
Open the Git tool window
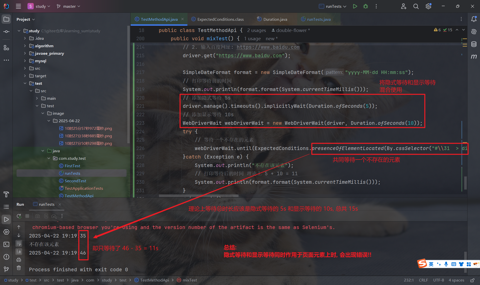click(x=6, y=269)
